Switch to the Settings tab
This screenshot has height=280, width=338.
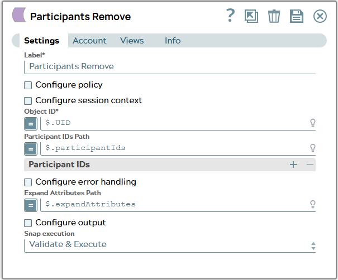pyautogui.click(x=41, y=41)
